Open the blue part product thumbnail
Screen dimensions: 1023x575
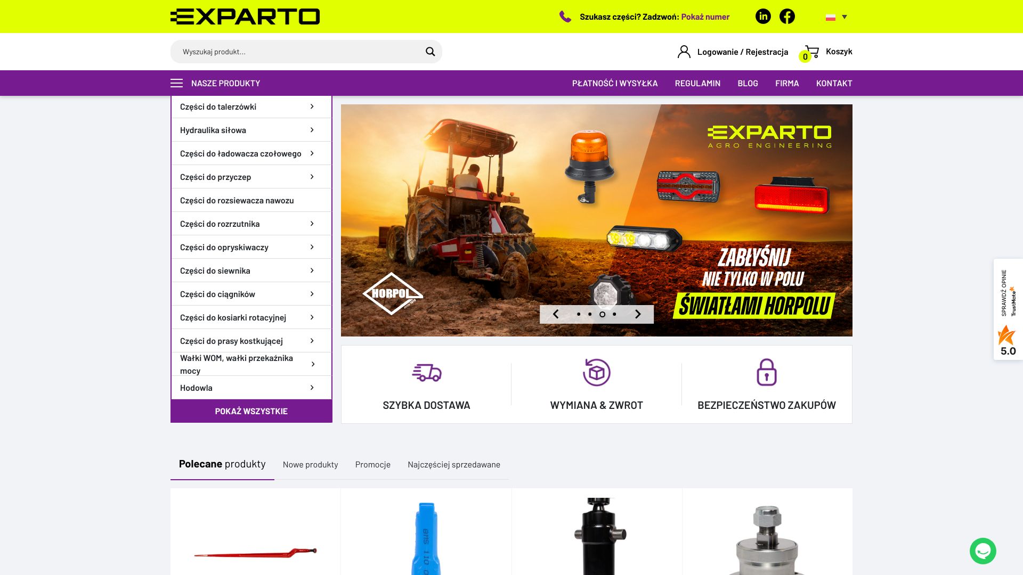(426, 538)
